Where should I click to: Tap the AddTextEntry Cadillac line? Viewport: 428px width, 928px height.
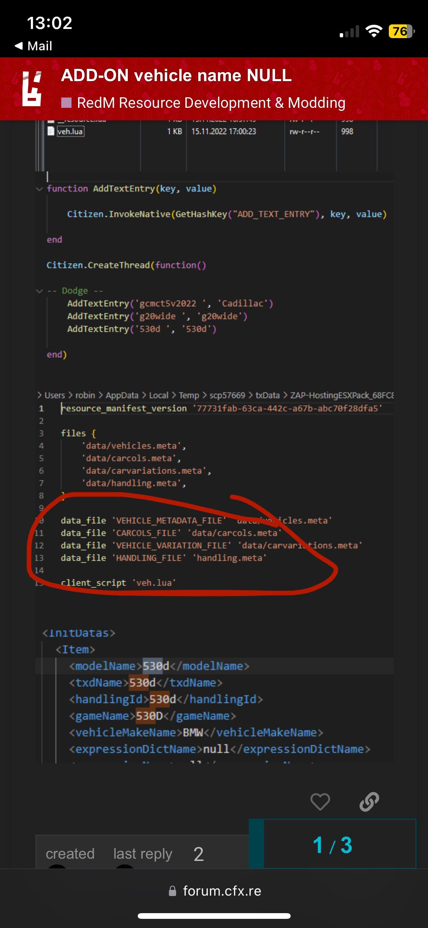click(x=170, y=303)
